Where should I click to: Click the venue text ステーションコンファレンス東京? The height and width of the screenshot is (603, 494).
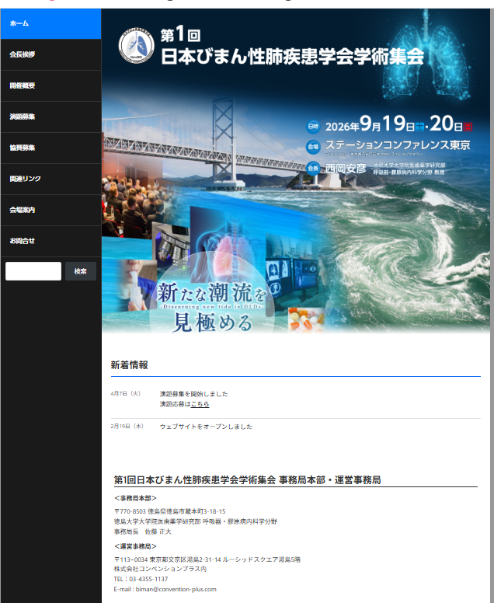398,145
